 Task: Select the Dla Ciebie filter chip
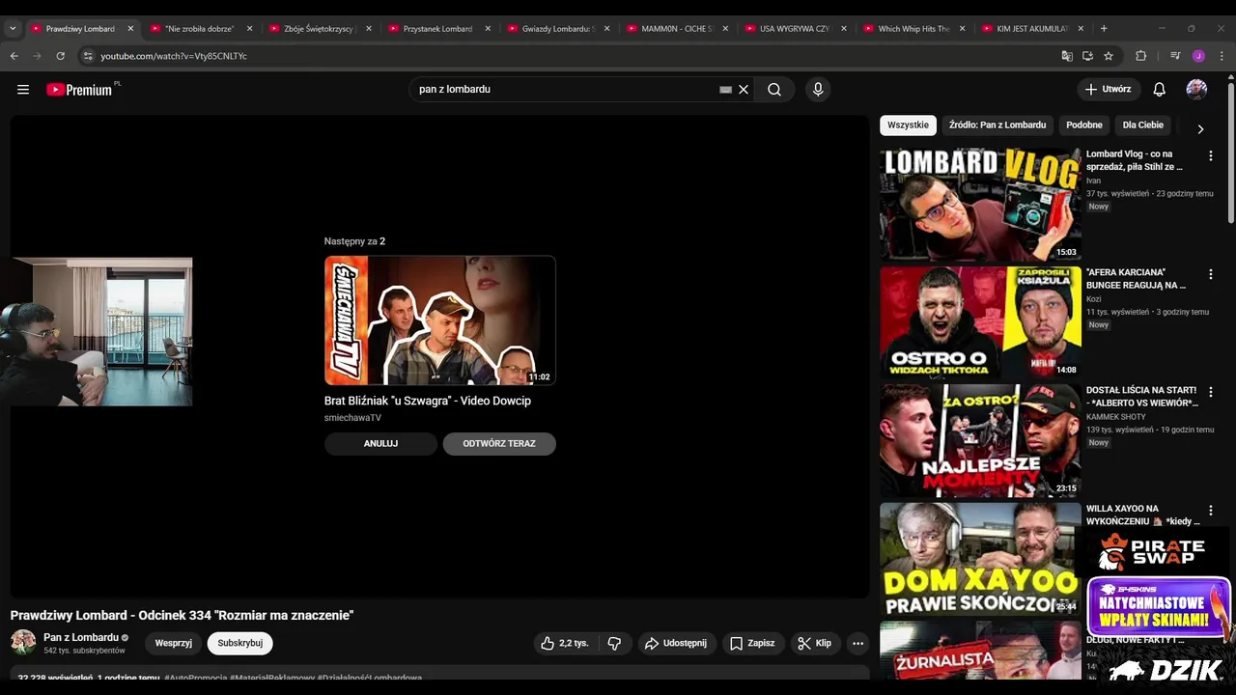click(1143, 125)
